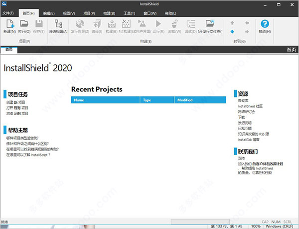Click 网络研讨会 link
This screenshot has height=229, width=299.
246,112
